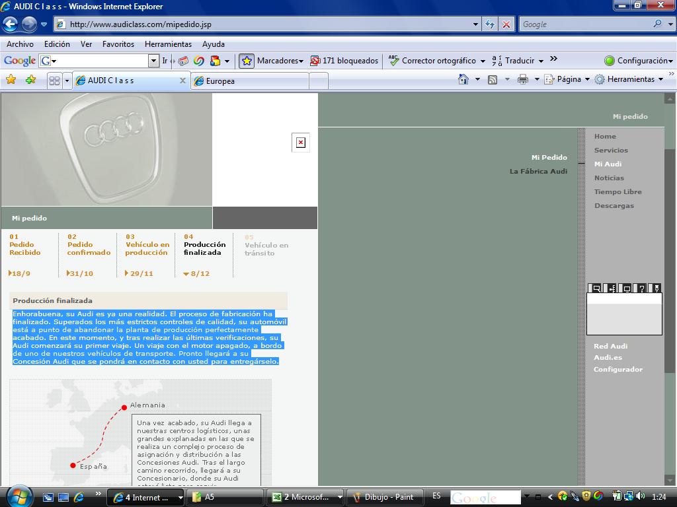Viewport: 677px width, 507px height.
Task: Open the Favoritos menu
Action: click(118, 44)
